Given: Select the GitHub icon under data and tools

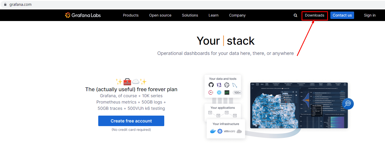Looking at the screenshot, I should click(x=211, y=85).
